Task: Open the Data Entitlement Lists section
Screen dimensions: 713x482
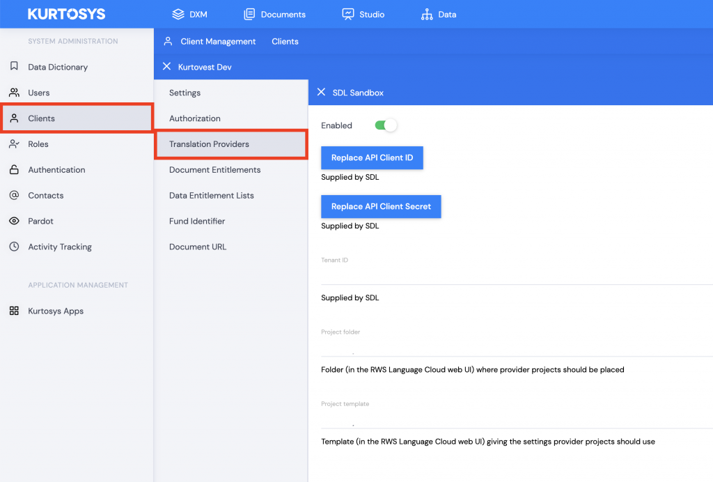Action: (231, 195)
